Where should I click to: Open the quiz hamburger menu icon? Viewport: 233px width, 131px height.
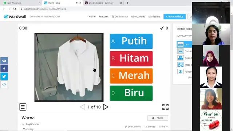click(x=23, y=107)
